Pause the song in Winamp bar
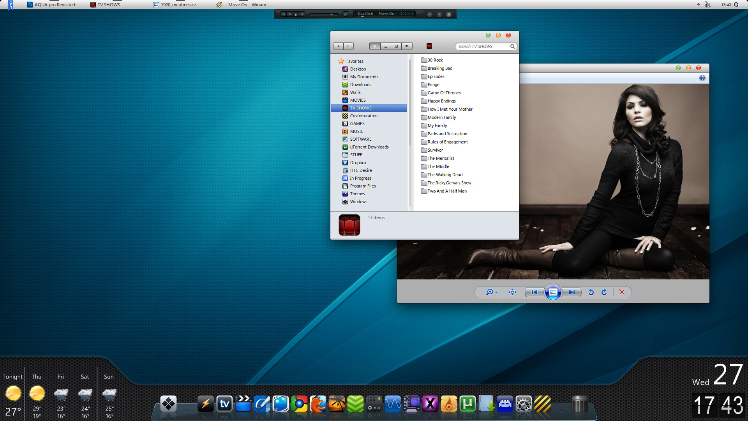Viewport: 748px width, 421px height. point(296,14)
